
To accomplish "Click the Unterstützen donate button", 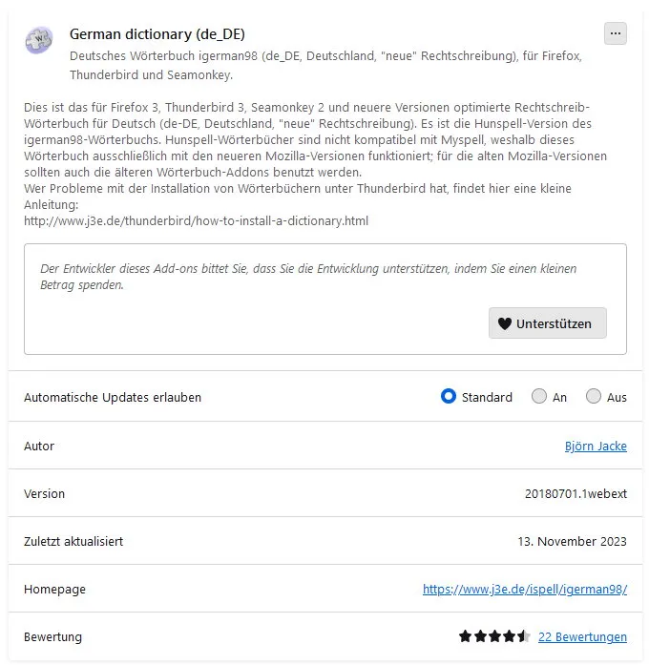I will pyautogui.click(x=547, y=323).
